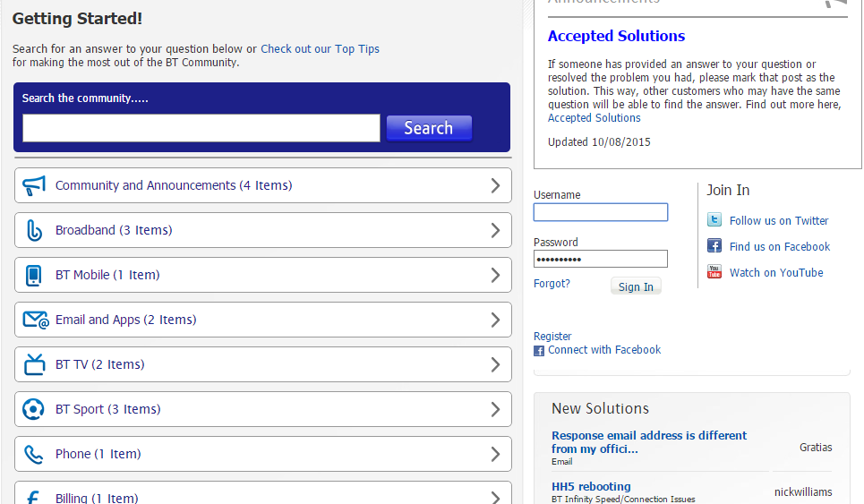
Task: Open Phone (1 Item) category
Action: pyautogui.click(x=98, y=454)
